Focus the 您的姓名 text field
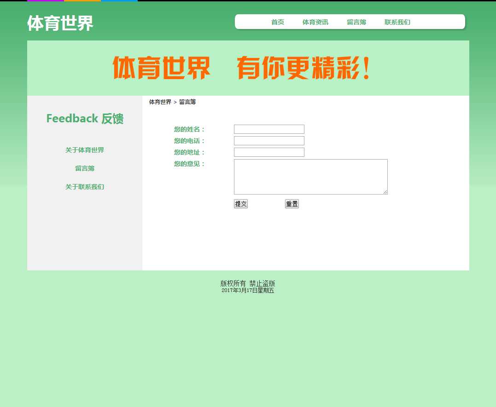The image size is (496, 407). tap(269, 129)
